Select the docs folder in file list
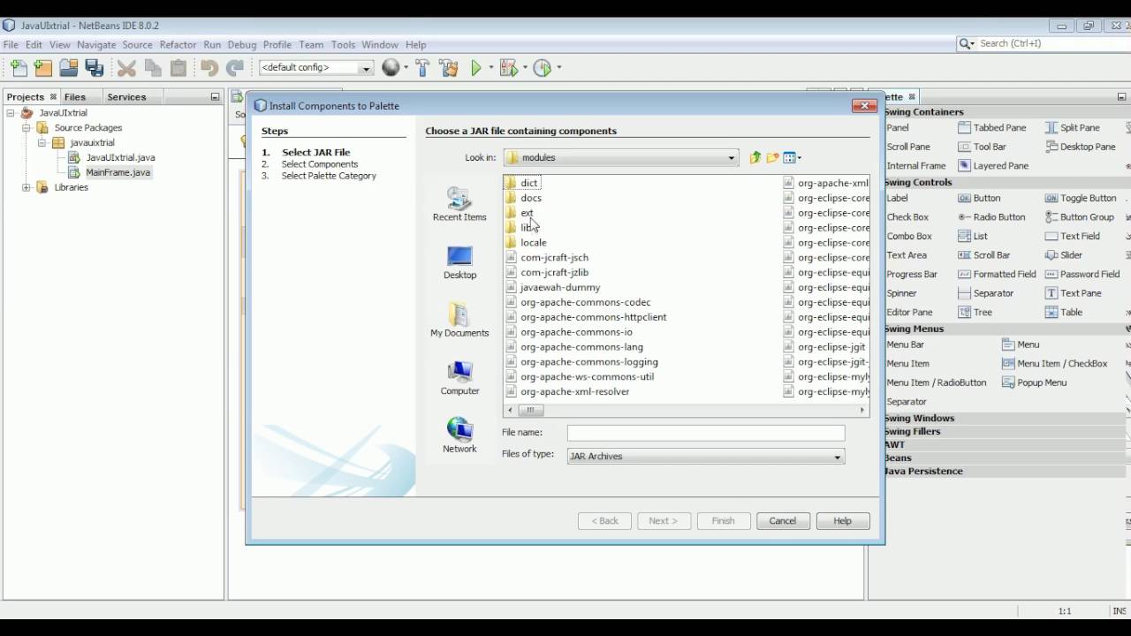 (524, 198)
